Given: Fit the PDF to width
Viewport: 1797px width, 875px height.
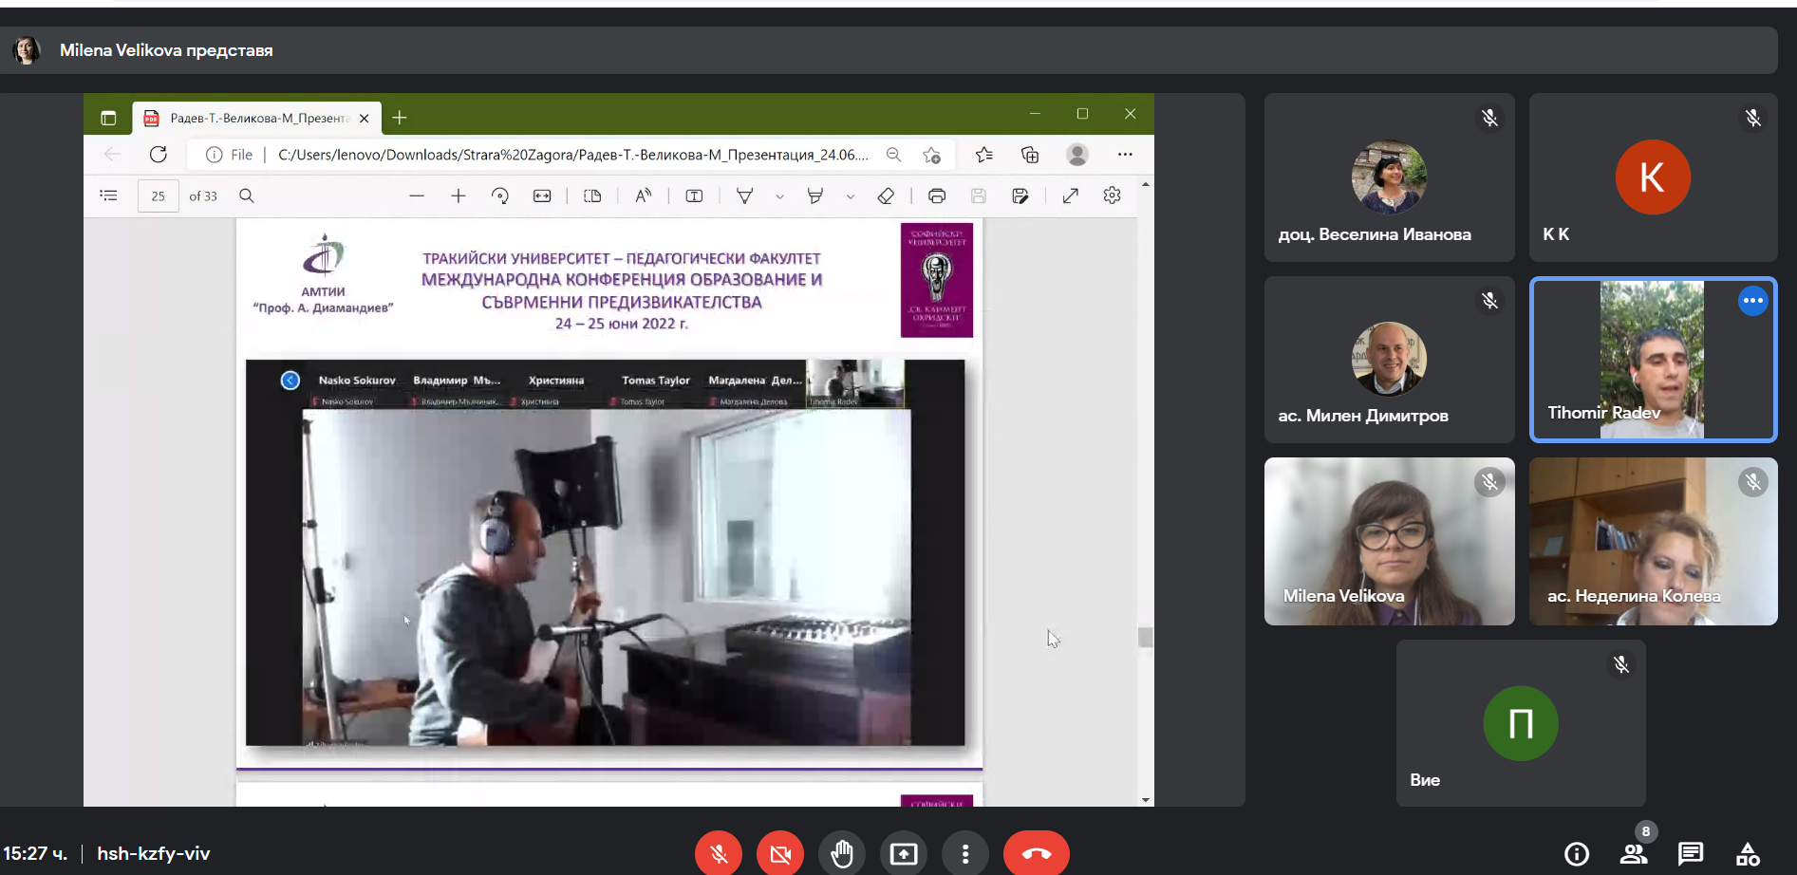Looking at the screenshot, I should [x=542, y=195].
